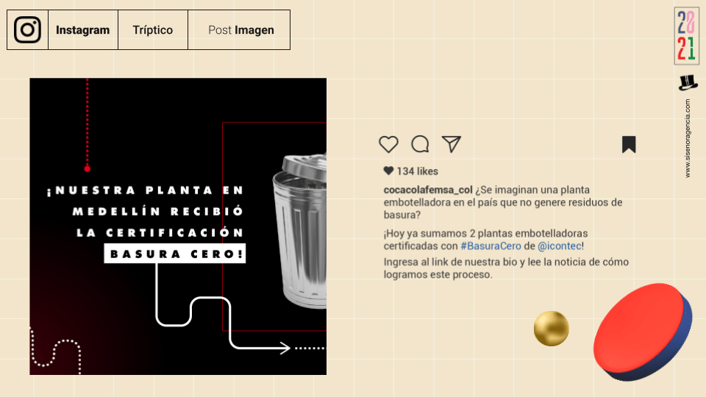The height and width of the screenshot is (397, 706).
Task: Click the 134 likes count
Action: click(418, 171)
